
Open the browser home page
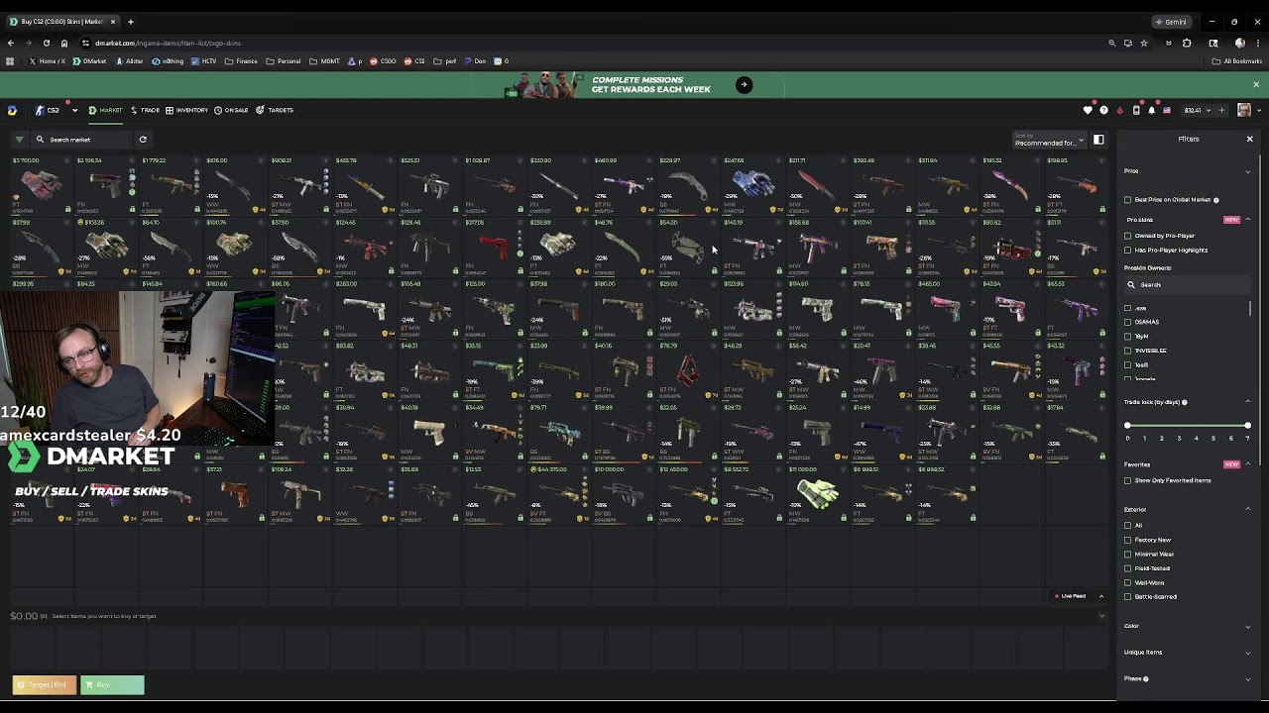point(64,43)
